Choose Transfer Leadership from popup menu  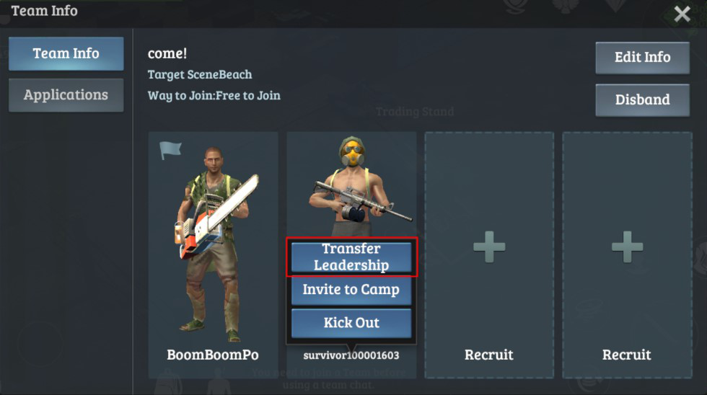click(351, 257)
